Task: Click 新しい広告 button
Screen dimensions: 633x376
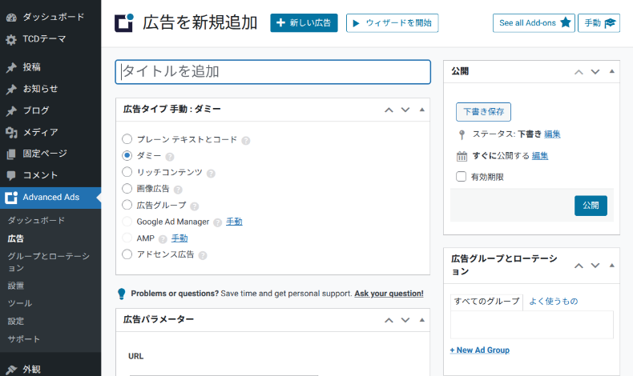Action: click(x=304, y=23)
